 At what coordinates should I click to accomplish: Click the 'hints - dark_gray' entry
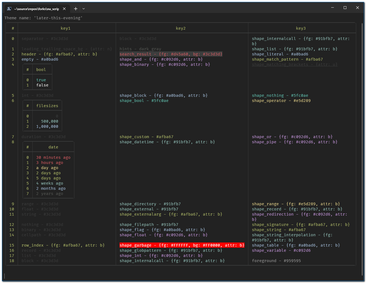pyautogui.click(x=140, y=49)
